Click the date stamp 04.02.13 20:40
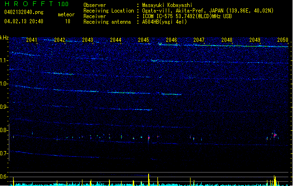This screenshot has height=186, width=293. (x=24, y=21)
